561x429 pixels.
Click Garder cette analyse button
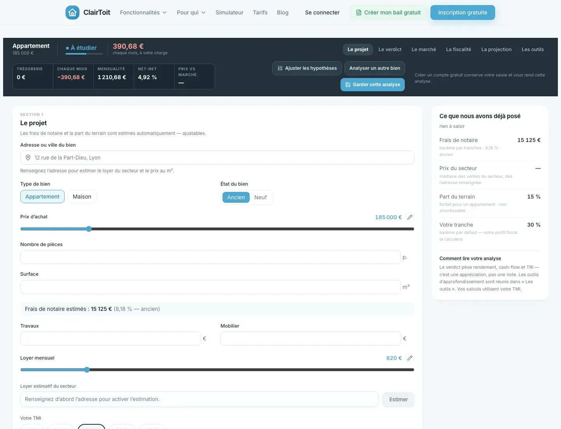(372, 85)
